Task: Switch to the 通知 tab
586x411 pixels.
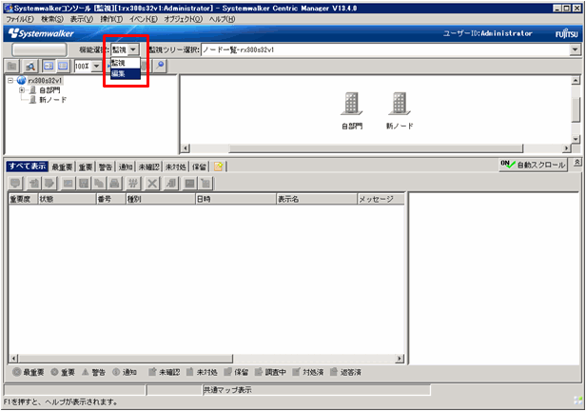Action: pos(126,167)
